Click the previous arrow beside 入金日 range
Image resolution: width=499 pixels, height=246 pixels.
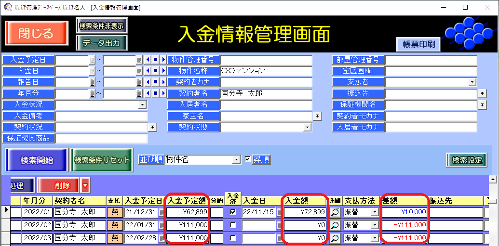tap(148, 71)
